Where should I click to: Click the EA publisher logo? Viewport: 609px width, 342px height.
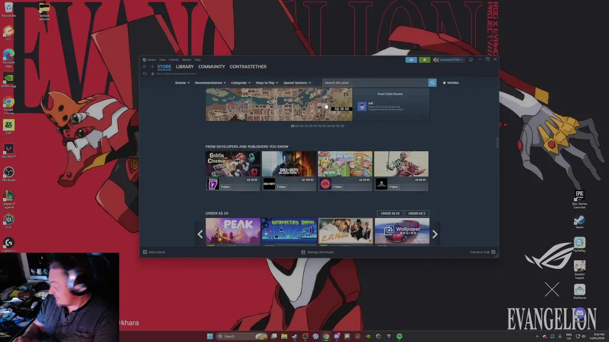pos(325,184)
